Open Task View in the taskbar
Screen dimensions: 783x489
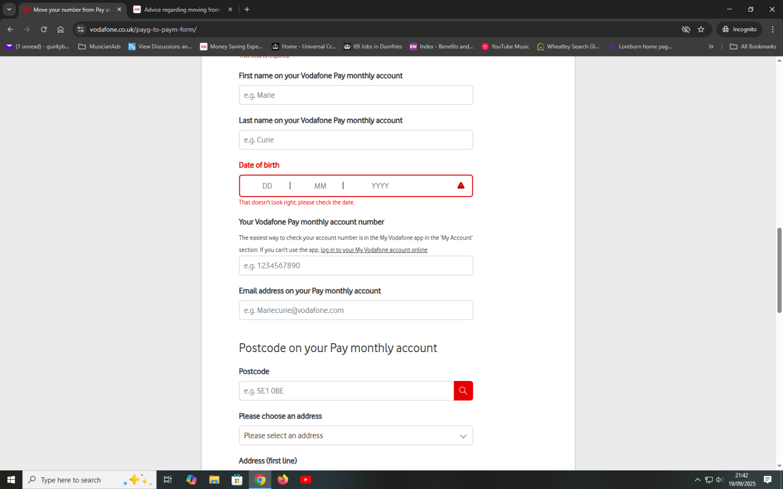pyautogui.click(x=167, y=480)
